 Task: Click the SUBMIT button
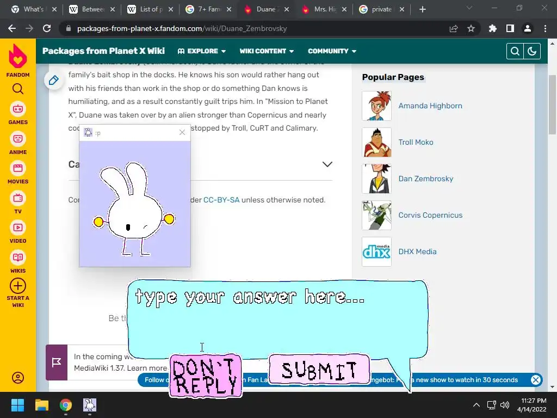tap(319, 370)
